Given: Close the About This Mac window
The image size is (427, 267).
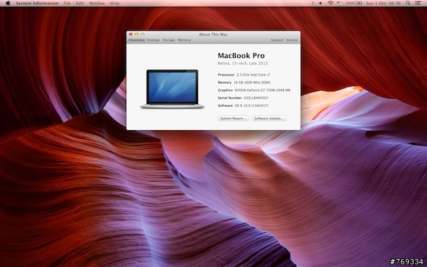Looking at the screenshot, I should 131,34.
